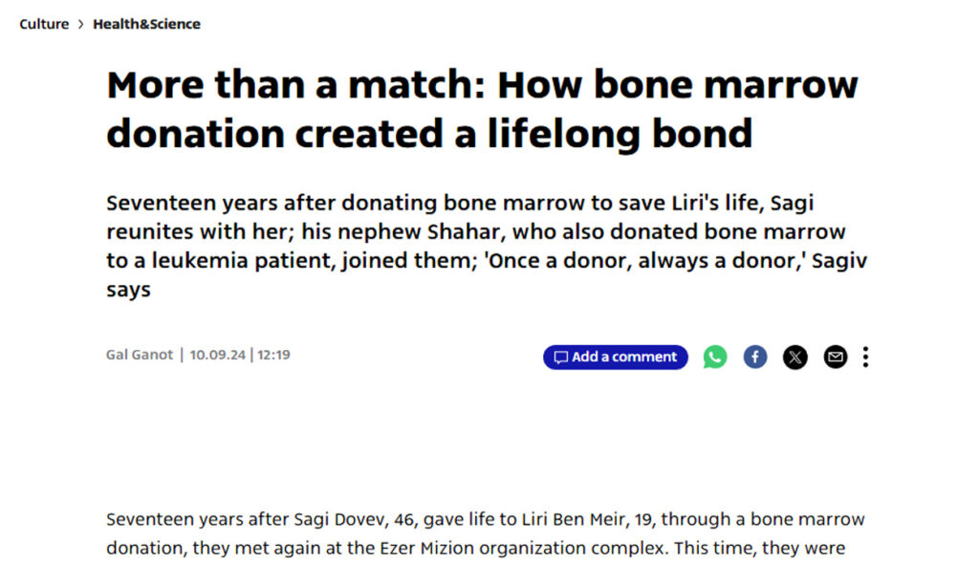This screenshot has height=566, width=979.
Task: Share article on Facebook icon
Action: (755, 358)
